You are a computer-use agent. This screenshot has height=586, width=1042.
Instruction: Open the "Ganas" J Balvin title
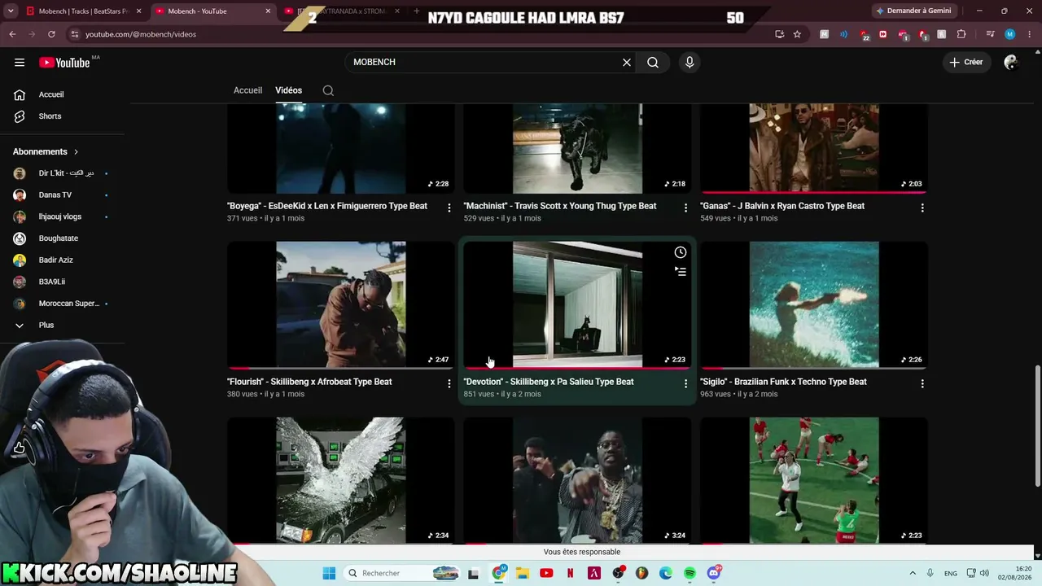tap(782, 206)
